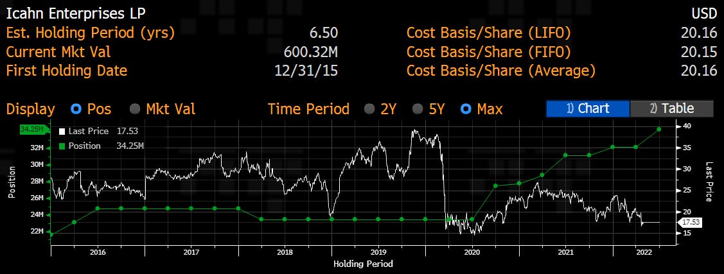
Task: Click the 2016 x-axis label
Action: [98, 252]
